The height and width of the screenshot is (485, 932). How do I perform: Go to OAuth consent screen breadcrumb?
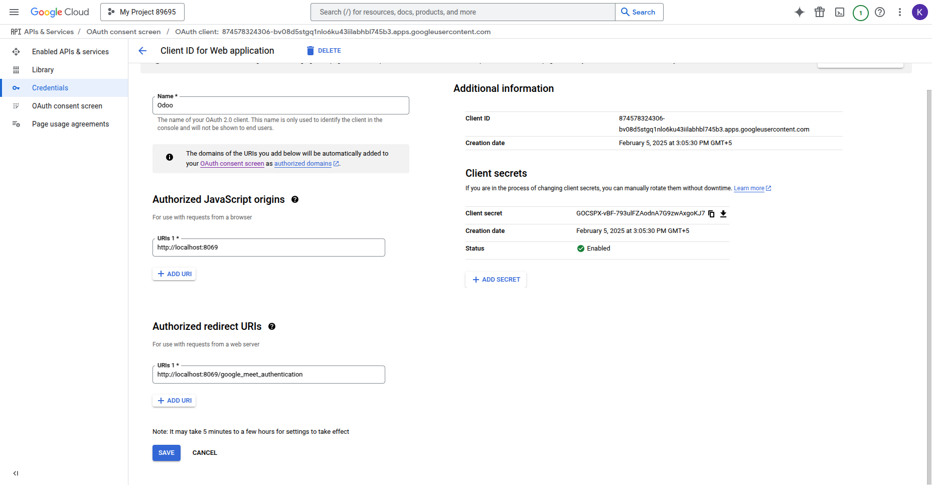click(x=123, y=32)
